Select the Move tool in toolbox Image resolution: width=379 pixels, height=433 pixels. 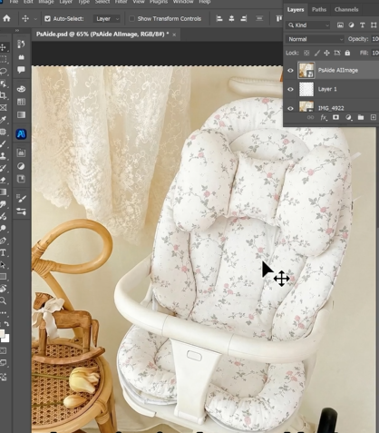tap(3, 47)
